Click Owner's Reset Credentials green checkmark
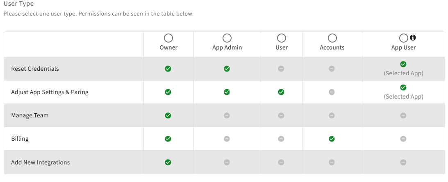Image resolution: width=448 pixels, height=182 pixels. [168, 69]
